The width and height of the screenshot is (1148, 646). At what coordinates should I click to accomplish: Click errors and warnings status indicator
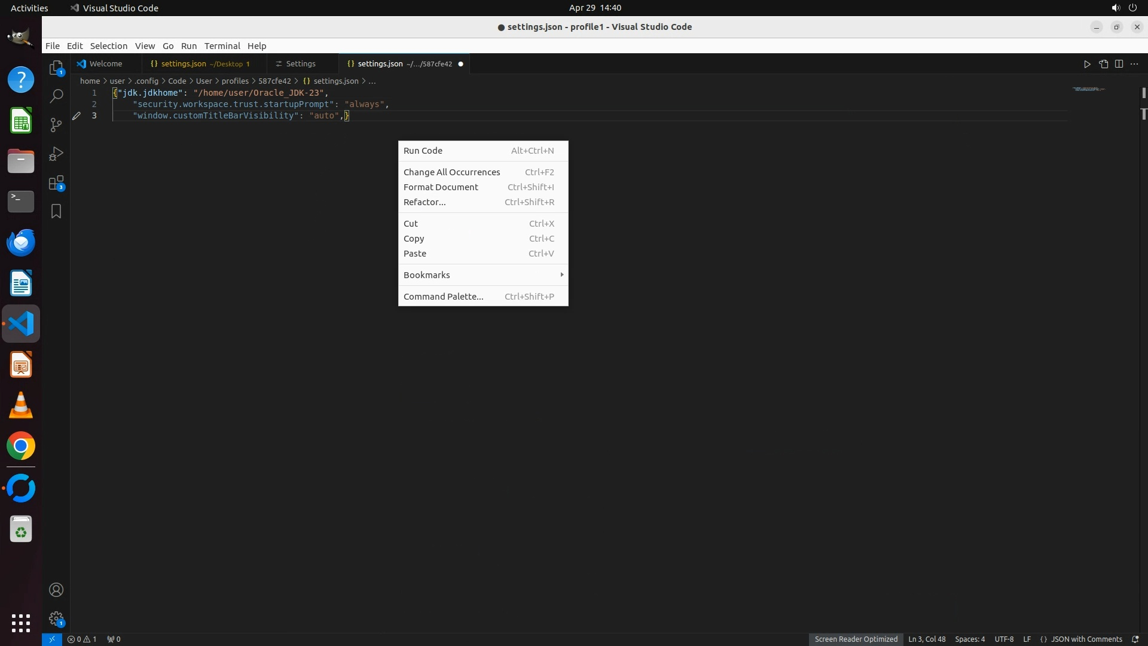click(x=82, y=639)
